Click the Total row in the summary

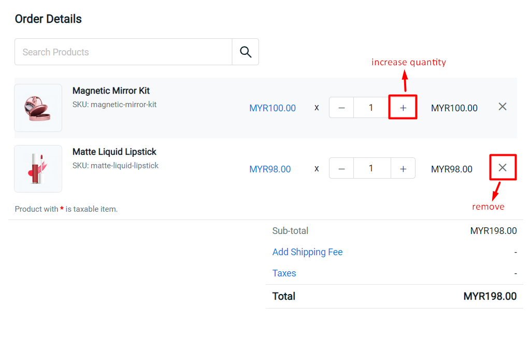284,296
